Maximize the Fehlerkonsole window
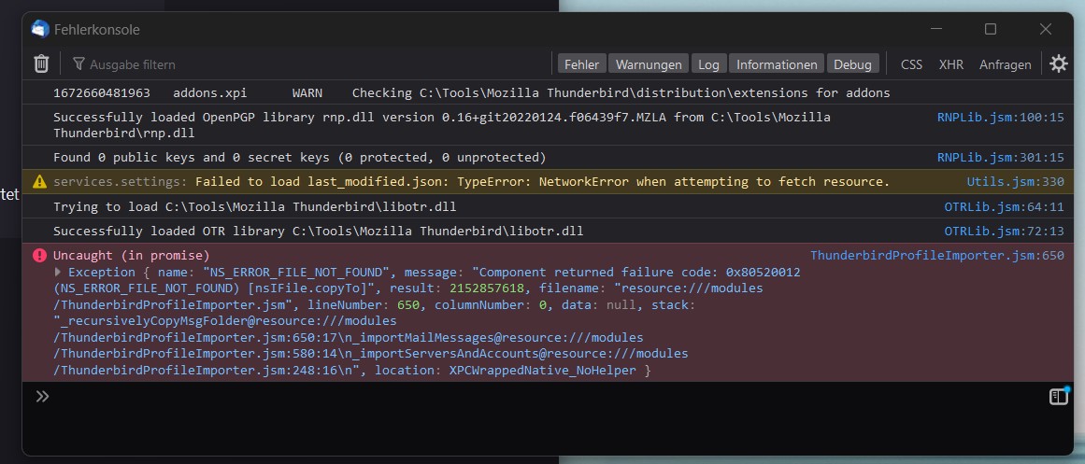The height and width of the screenshot is (464, 1085). click(991, 29)
